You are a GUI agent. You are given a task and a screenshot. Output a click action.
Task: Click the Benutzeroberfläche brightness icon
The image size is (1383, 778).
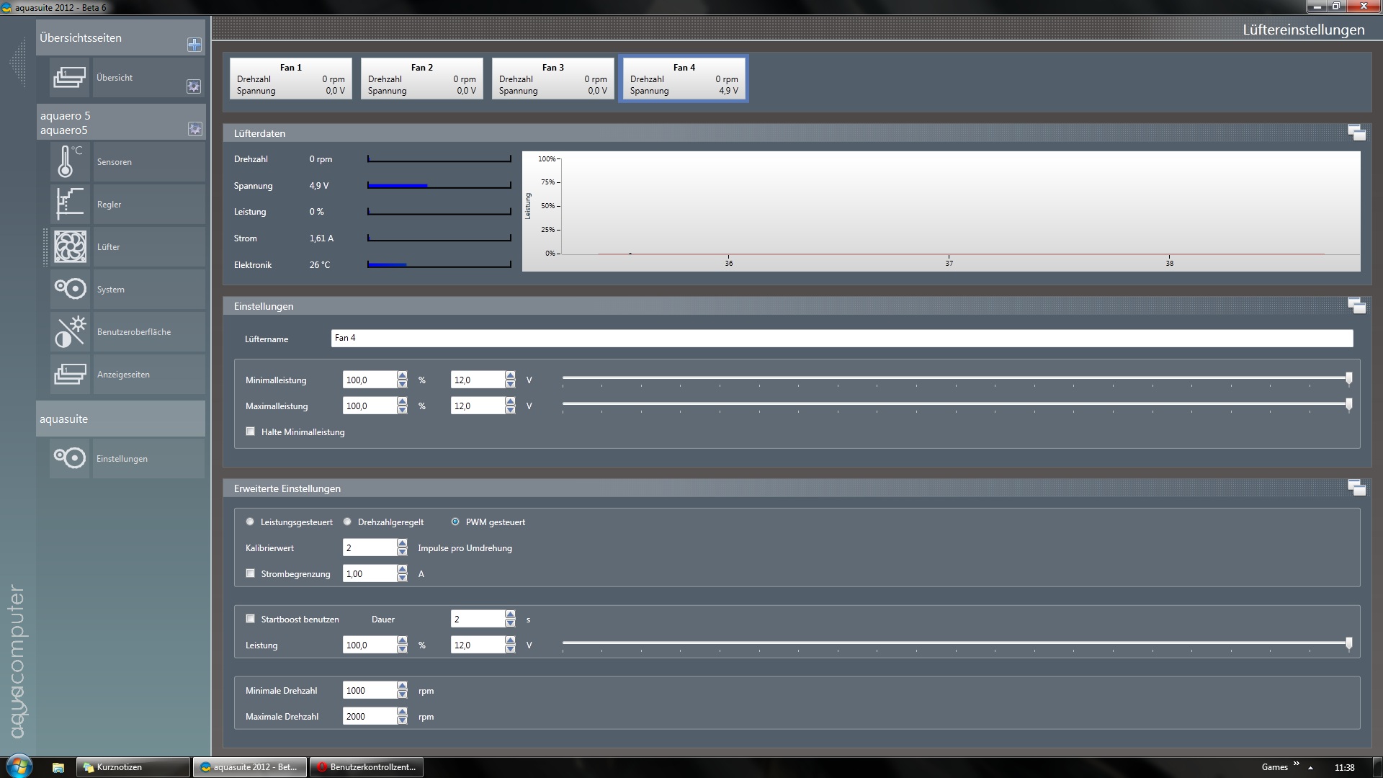(x=70, y=331)
